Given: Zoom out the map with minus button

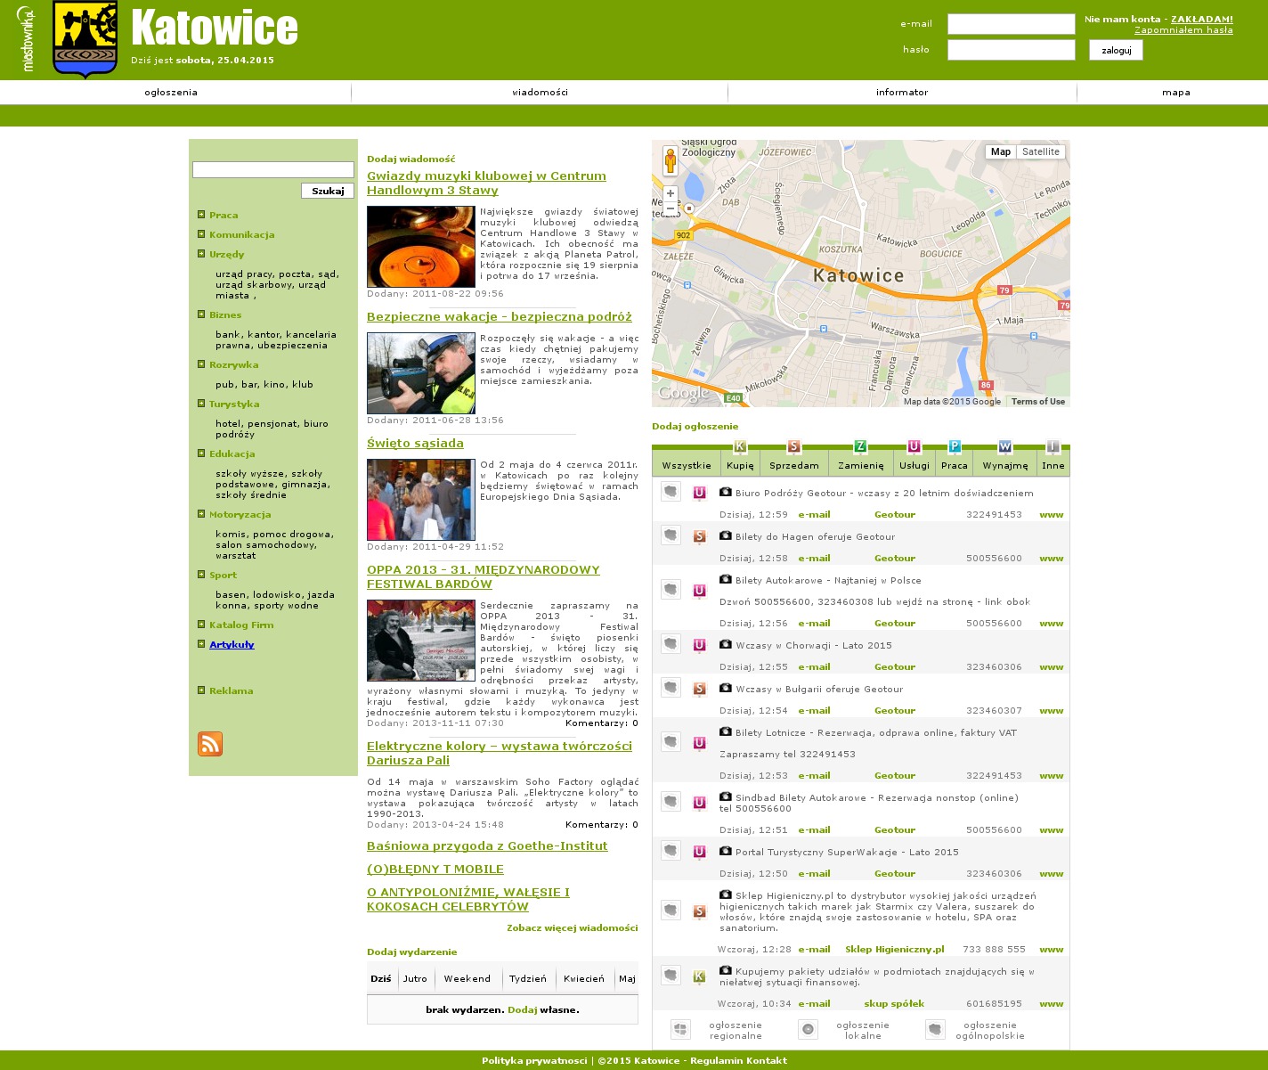Looking at the screenshot, I should [x=671, y=208].
